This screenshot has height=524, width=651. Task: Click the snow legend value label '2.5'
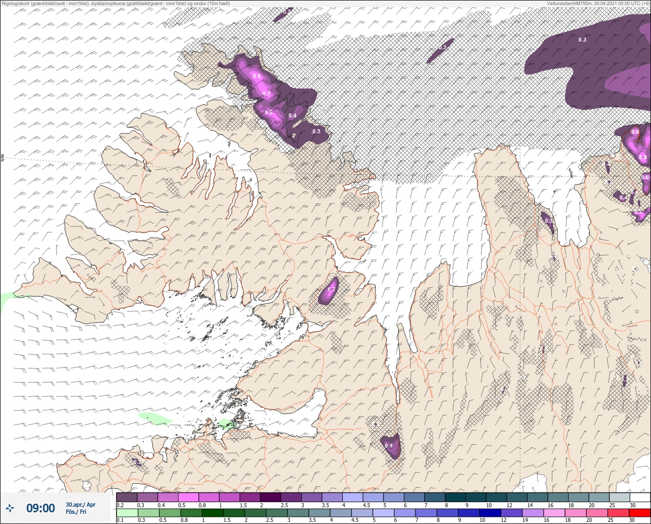[284, 505]
